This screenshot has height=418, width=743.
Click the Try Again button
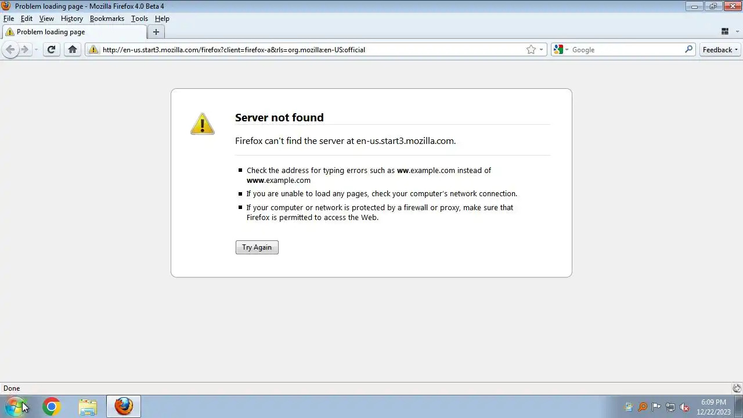point(257,247)
